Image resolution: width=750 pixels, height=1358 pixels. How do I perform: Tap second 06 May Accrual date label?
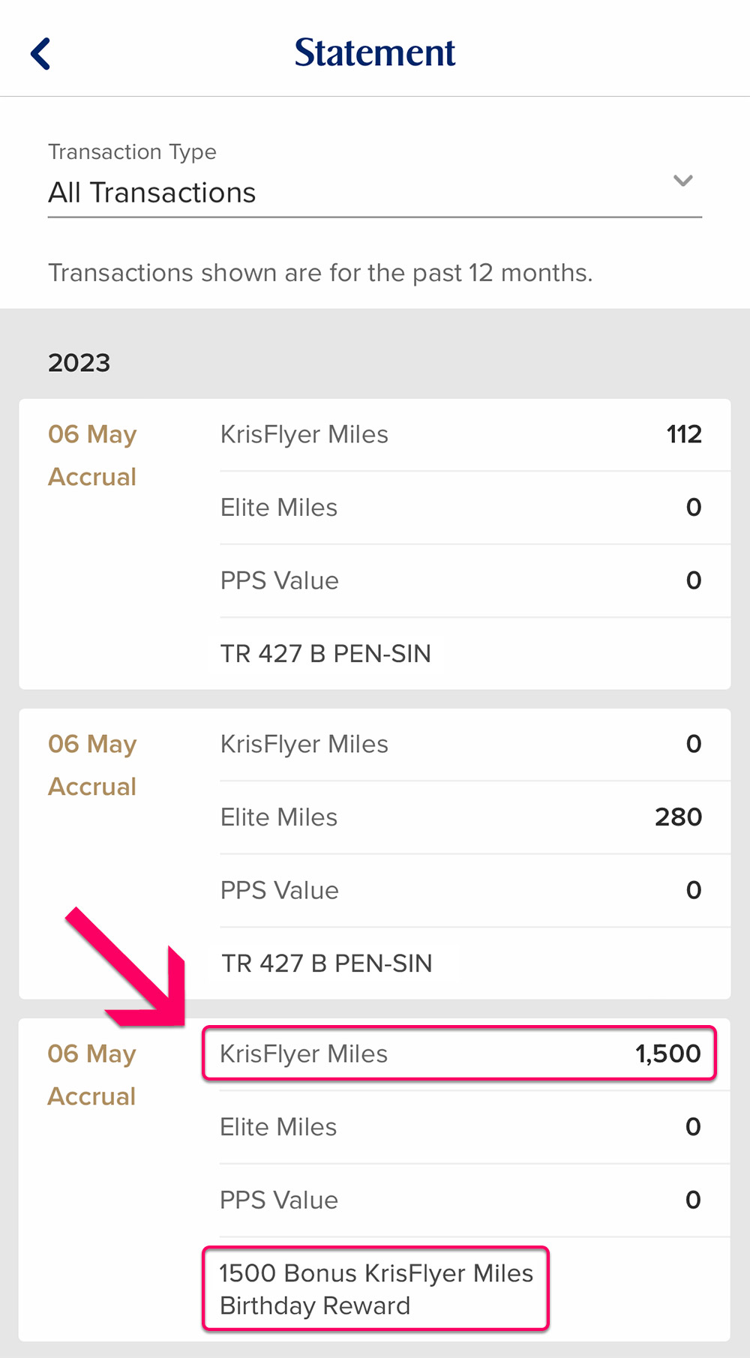click(x=92, y=765)
